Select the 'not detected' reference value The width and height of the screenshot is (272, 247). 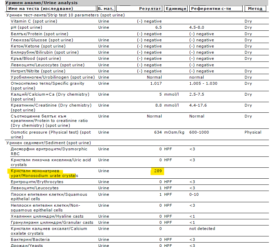202,229
